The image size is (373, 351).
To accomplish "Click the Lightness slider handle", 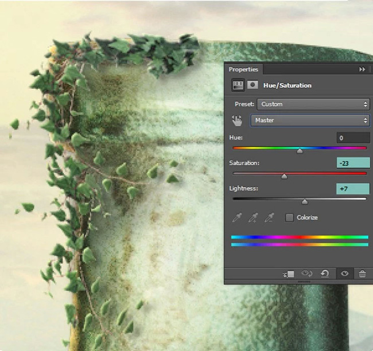I will click(x=305, y=202).
